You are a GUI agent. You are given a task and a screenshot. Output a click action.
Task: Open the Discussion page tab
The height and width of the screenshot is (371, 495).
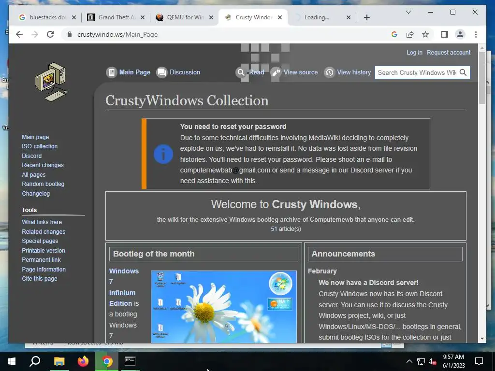pos(178,72)
